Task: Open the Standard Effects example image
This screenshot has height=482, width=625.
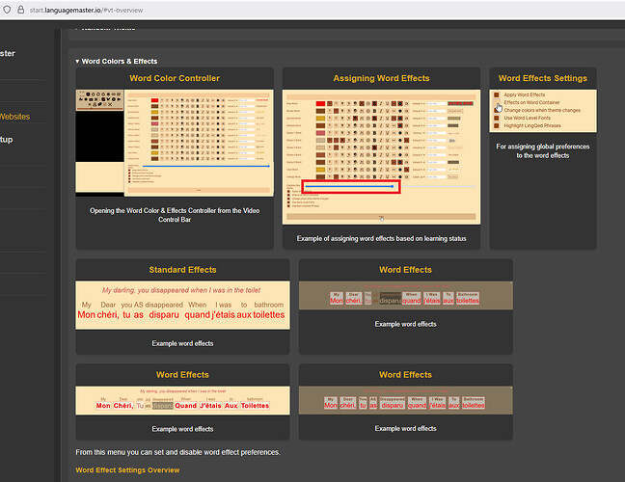Action: pos(181,307)
